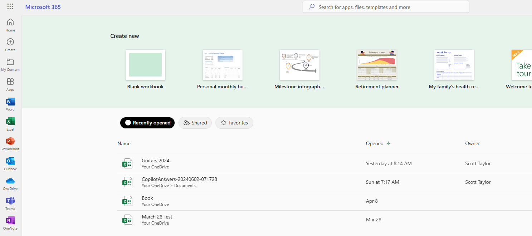Open My Content folder icon

click(x=10, y=62)
